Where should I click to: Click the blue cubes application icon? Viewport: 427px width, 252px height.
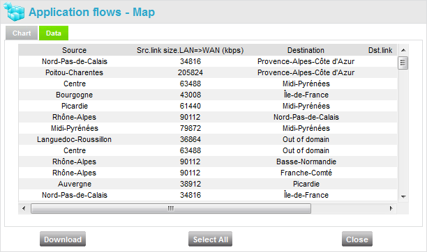tap(15, 12)
